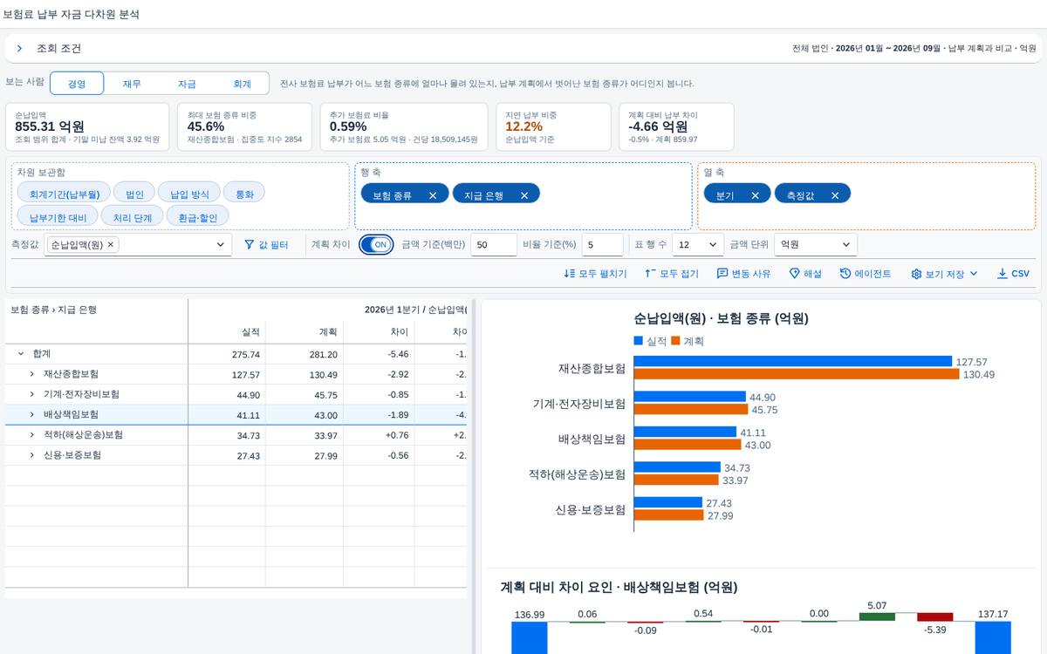Open the 해설 explanation tool
The width and height of the screenshot is (1047, 654).
[x=805, y=274]
